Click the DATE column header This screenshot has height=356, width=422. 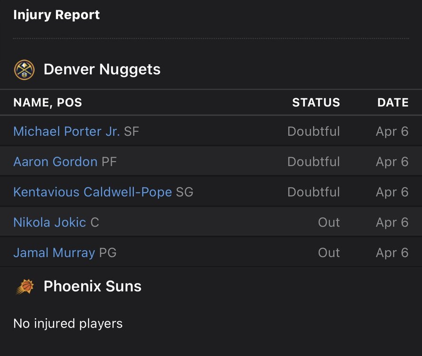pos(393,103)
